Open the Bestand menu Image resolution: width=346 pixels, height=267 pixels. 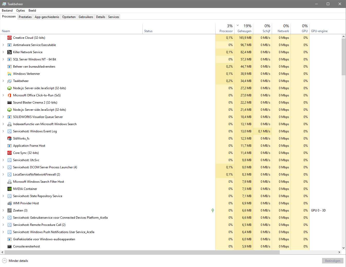[7, 11]
